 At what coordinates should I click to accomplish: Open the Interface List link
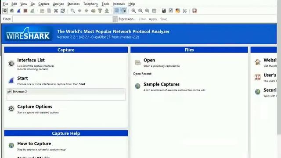point(31,60)
